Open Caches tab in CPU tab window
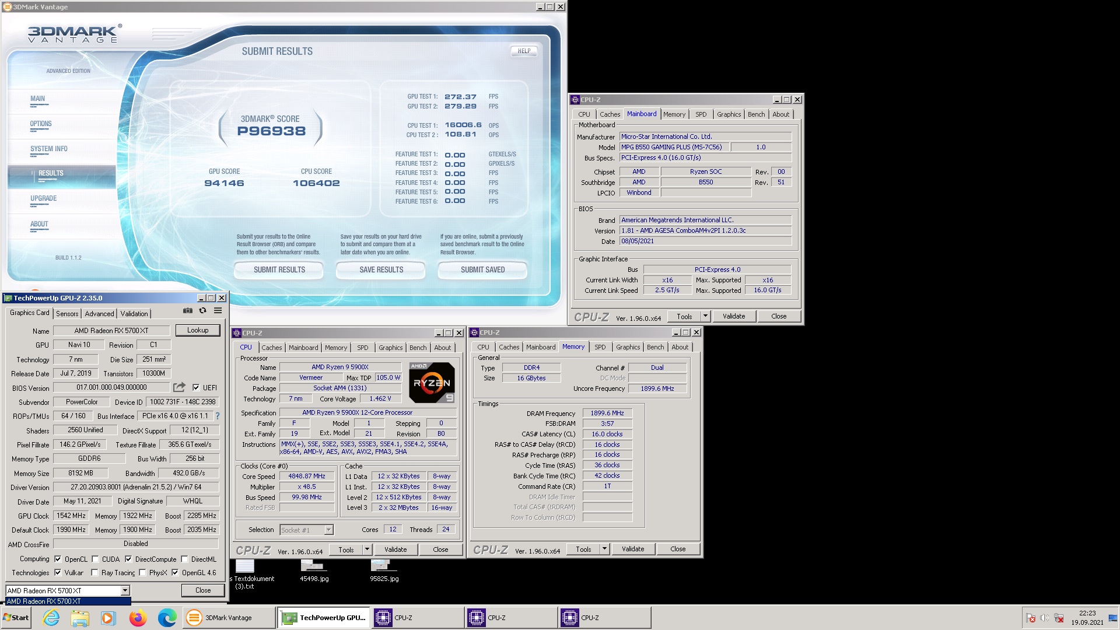The image size is (1120, 630). [271, 348]
